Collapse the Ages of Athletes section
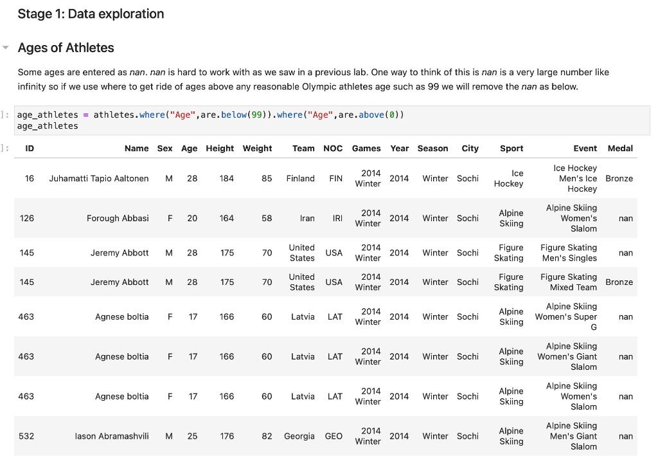Image resolution: width=658 pixels, height=456 pixels. point(6,47)
